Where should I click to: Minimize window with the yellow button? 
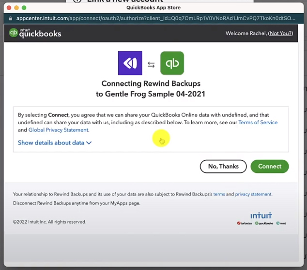click(16, 8)
